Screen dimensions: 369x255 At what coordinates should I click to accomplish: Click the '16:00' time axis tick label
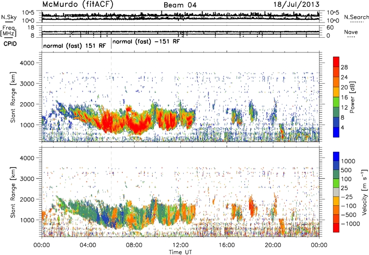(x=226, y=245)
